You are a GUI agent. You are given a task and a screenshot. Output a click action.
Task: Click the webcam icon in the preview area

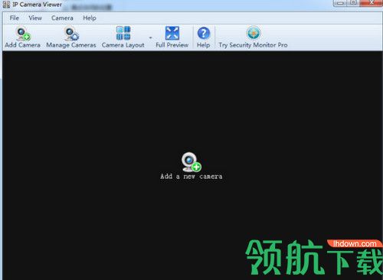191,162
